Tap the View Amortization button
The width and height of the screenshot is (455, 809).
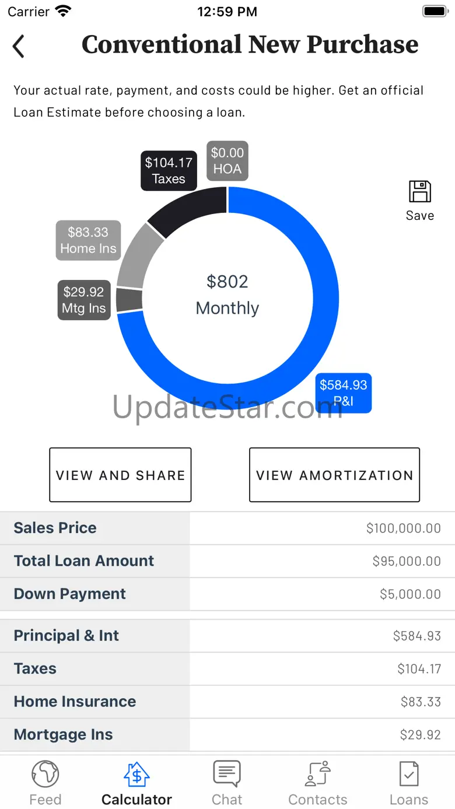(334, 475)
